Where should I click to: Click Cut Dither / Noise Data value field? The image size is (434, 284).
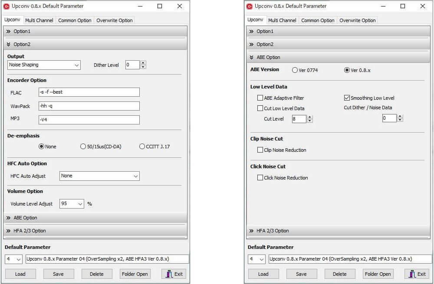tap(389, 118)
